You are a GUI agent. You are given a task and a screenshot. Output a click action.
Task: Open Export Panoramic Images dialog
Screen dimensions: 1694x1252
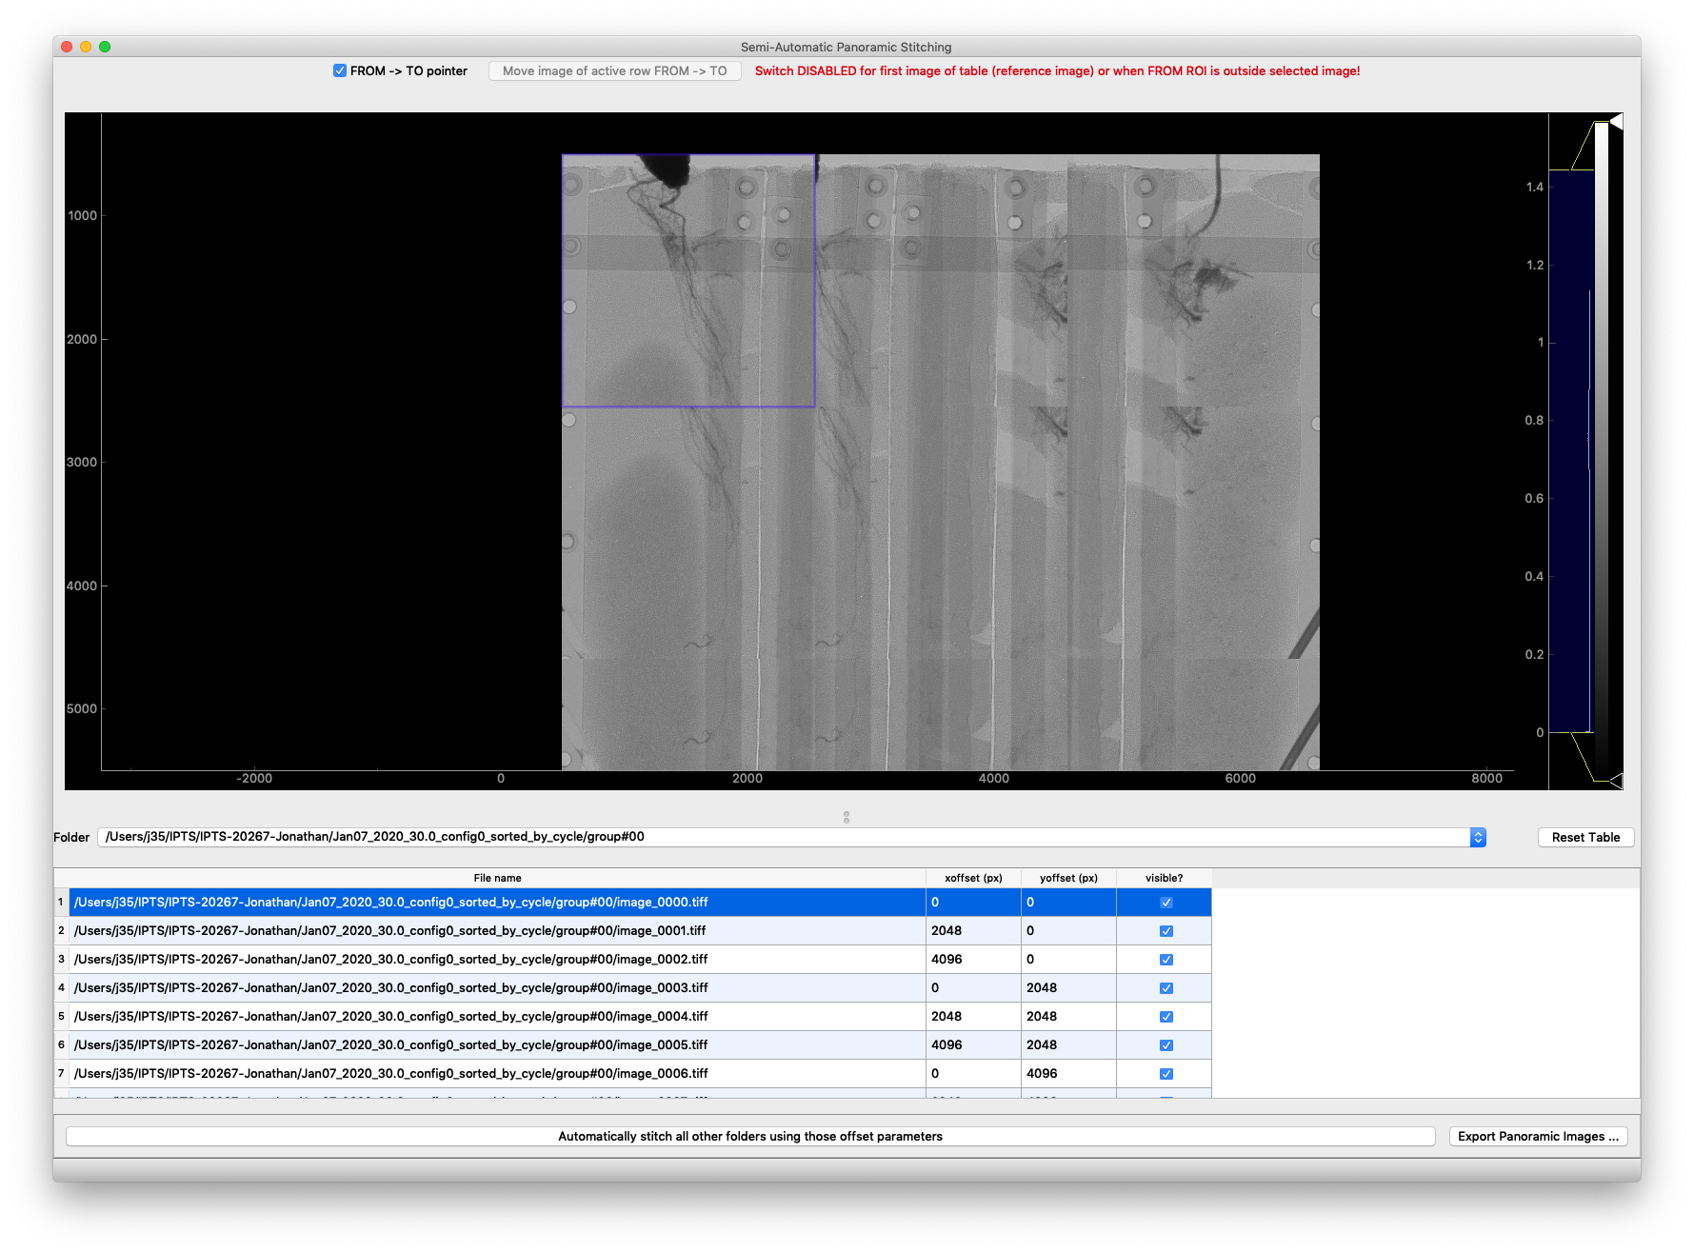(1538, 1137)
